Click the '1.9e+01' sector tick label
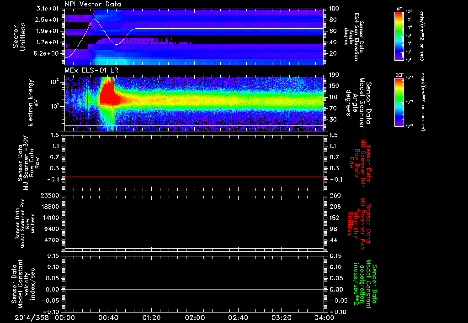The width and height of the screenshot is (468, 323). 48,31
